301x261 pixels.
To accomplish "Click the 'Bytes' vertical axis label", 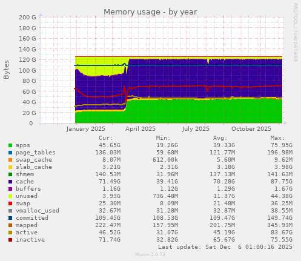I will [x=6, y=70].
